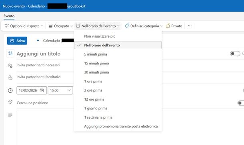Viewport: 244px width, 145px height.
Task: Switch to the Evento tab
Action: tap(9, 16)
